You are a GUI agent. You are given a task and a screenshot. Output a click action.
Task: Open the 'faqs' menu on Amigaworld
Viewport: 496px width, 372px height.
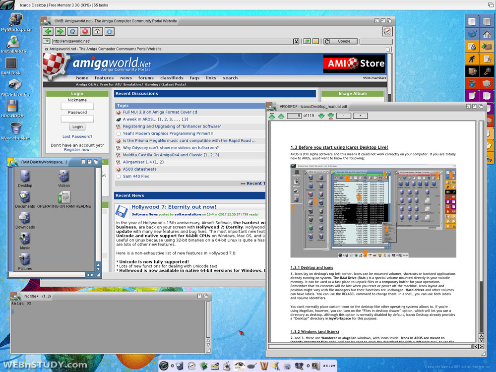[x=194, y=78]
